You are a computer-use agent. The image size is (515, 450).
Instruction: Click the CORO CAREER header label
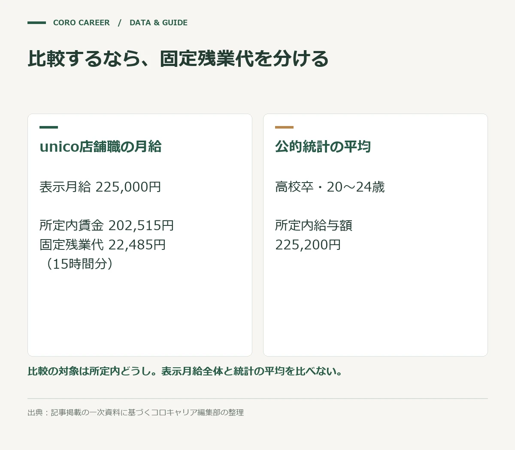pyautogui.click(x=81, y=23)
